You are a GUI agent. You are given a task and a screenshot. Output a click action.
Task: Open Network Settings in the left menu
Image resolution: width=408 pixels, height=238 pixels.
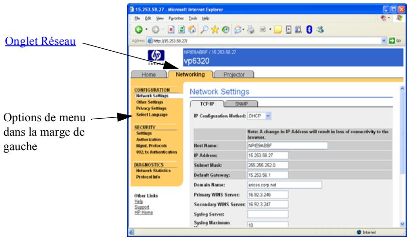152,96
